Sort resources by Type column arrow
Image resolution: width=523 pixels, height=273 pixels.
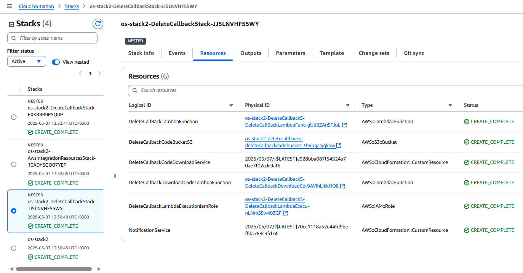point(450,105)
